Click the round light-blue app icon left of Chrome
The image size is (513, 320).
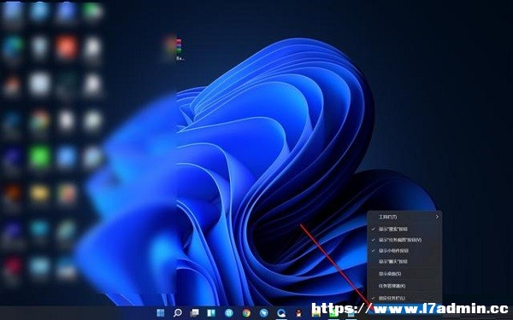(229, 313)
